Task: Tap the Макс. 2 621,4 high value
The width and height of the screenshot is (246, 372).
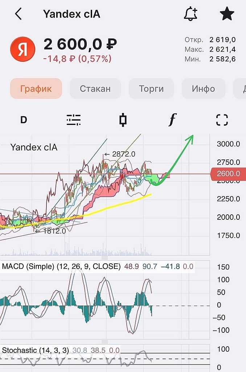Action: coord(210,49)
